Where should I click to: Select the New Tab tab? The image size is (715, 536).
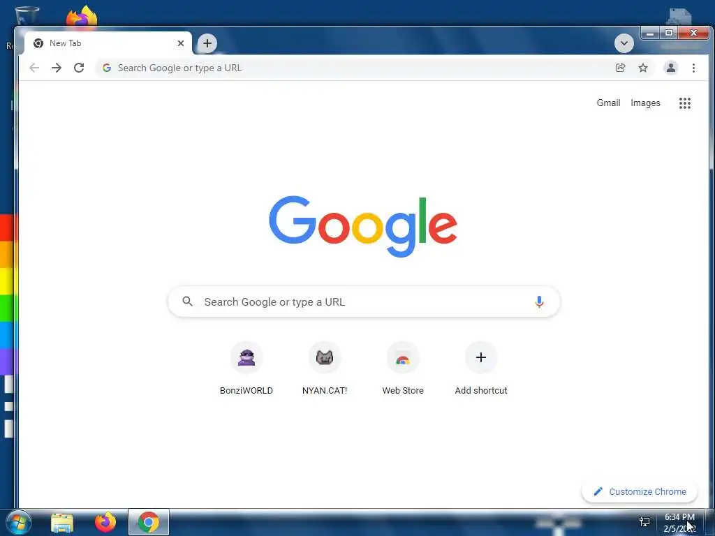coord(108,43)
